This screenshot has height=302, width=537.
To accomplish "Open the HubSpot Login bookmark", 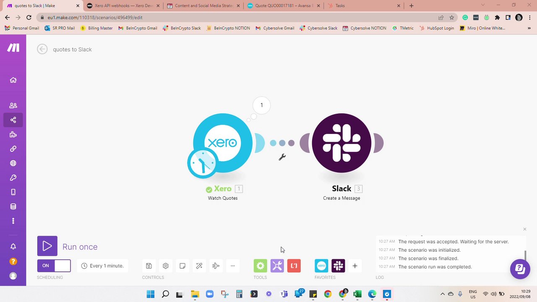I will (x=436, y=28).
